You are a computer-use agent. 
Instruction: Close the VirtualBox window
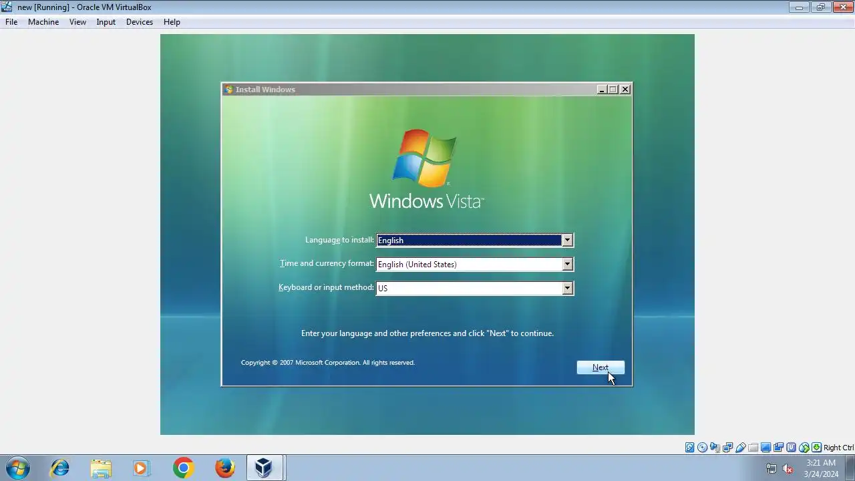pos(842,7)
